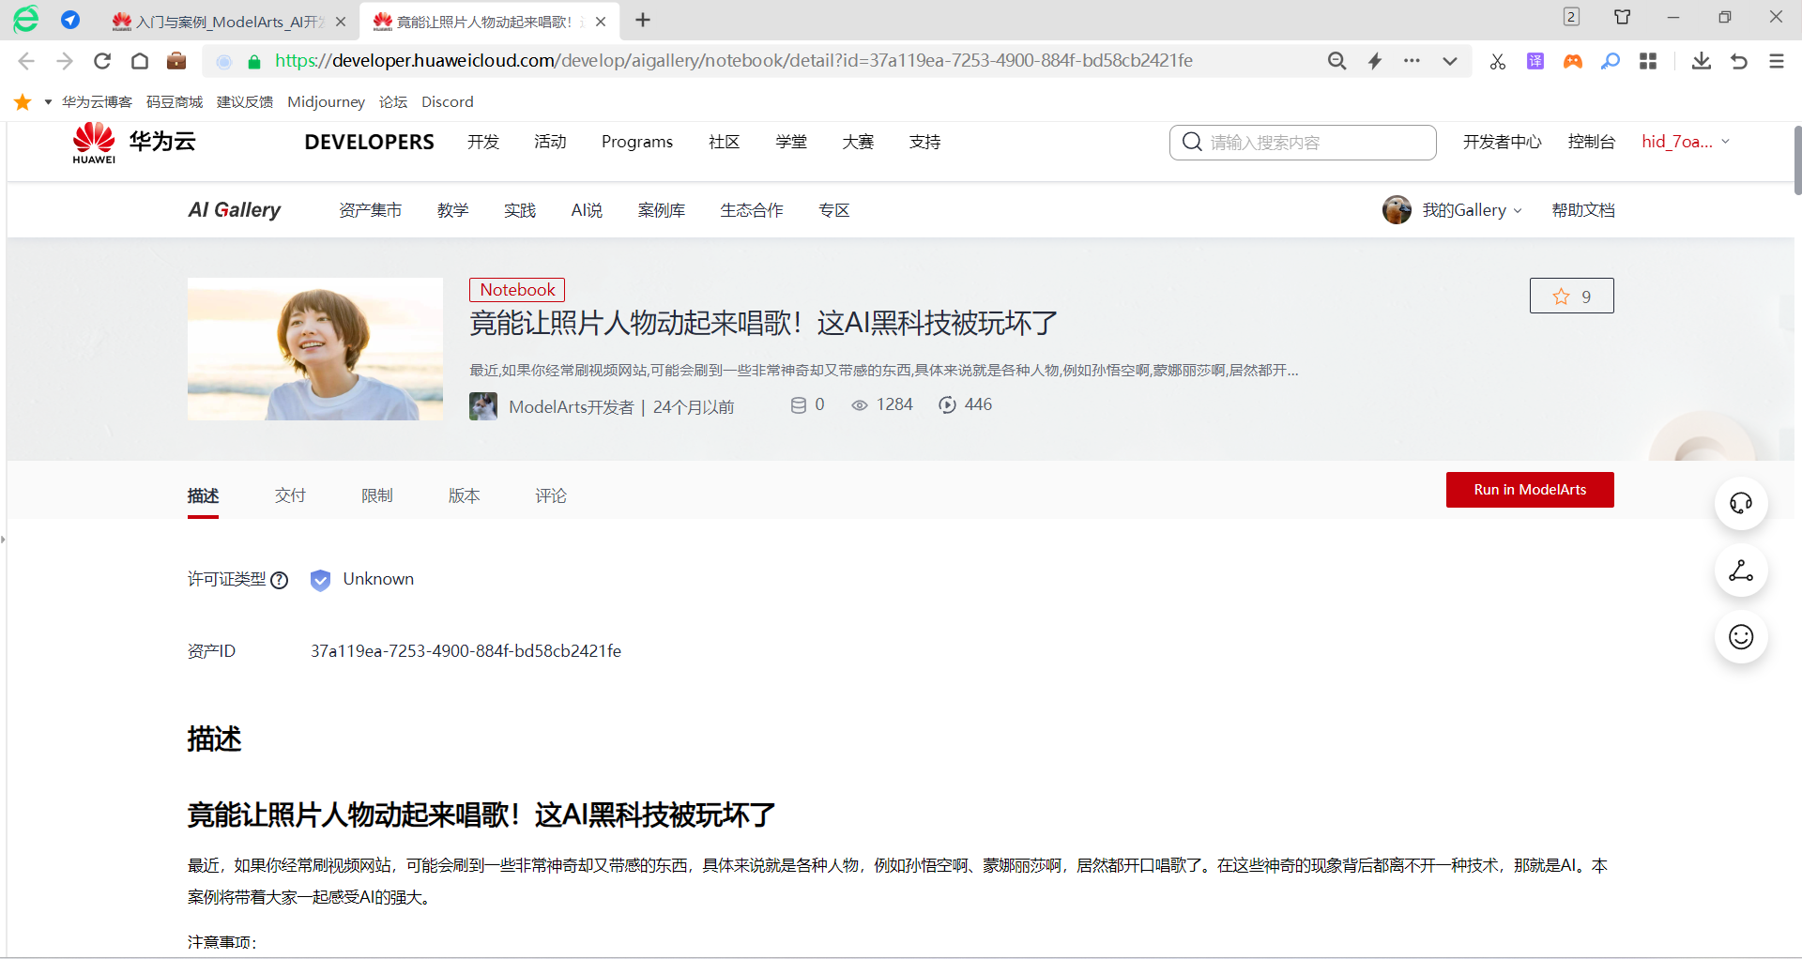Open 帮助文档 help docs
Screen dimensions: 1802x959
(x=1583, y=211)
